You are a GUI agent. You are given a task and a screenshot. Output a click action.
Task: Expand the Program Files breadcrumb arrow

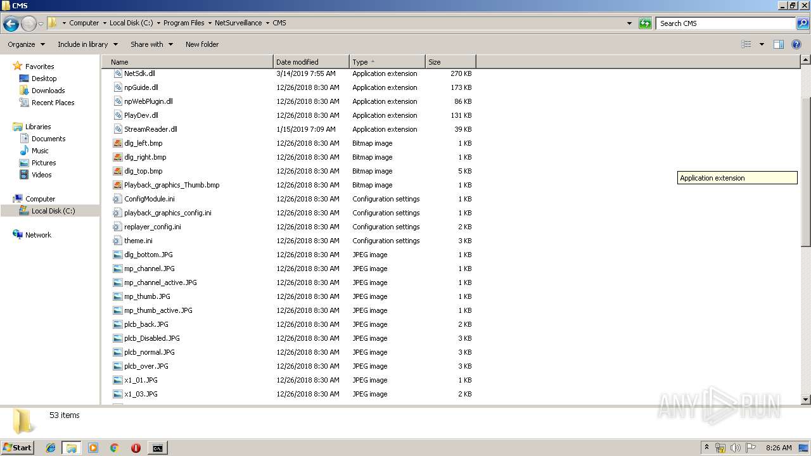point(210,23)
